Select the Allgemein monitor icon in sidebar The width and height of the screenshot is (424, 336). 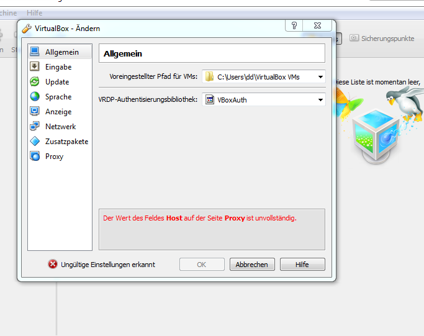(x=35, y=52)
